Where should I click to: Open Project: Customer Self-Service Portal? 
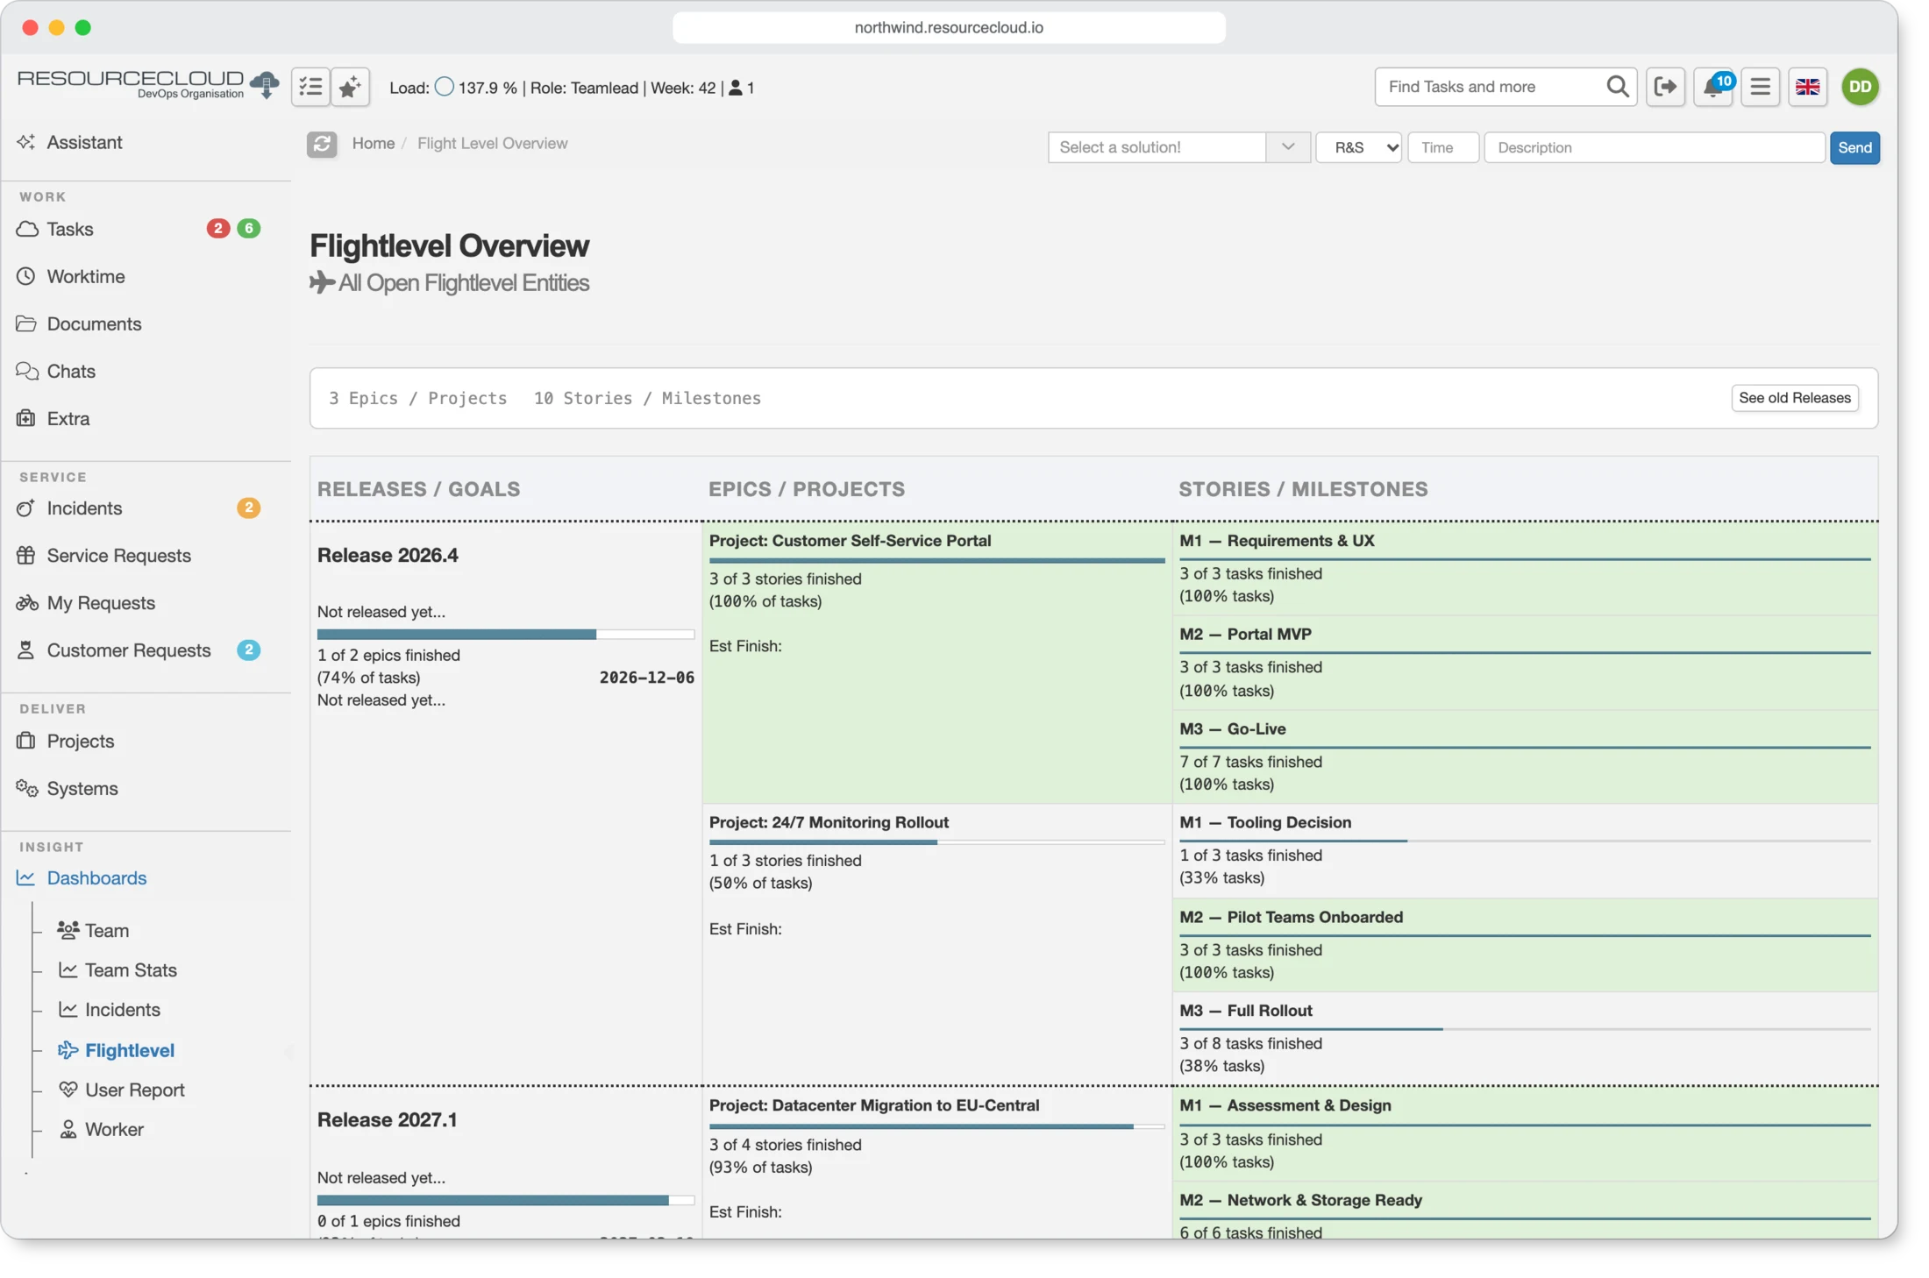pos(850,541)
